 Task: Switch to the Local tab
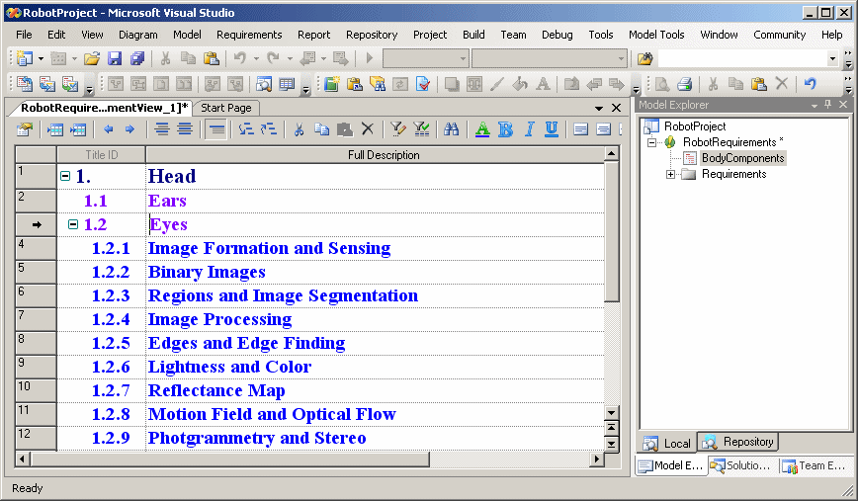[667, 443]
